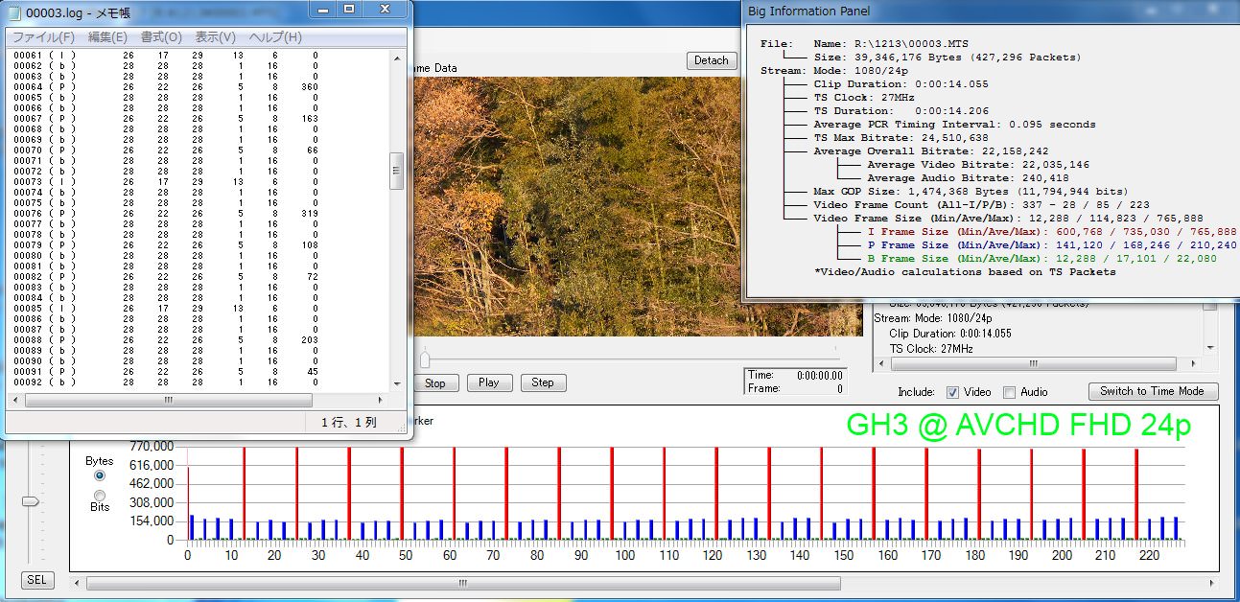
Task: Click Notepad vertical scrollbar down arrow
Action: (x=397, y=383)
